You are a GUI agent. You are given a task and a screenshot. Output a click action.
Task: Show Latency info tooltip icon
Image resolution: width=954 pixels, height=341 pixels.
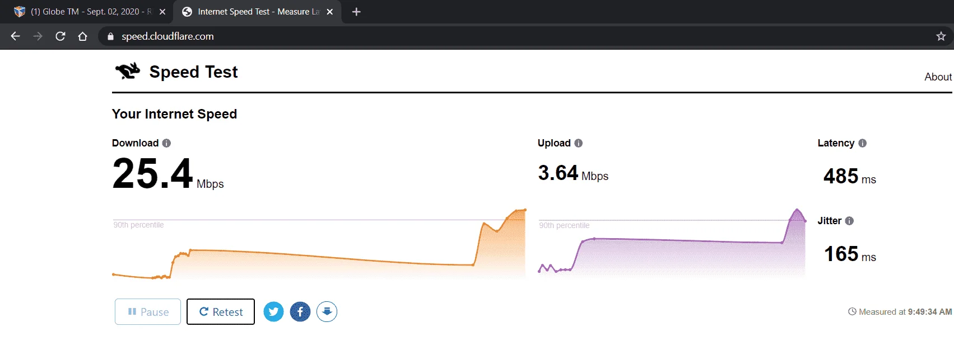(863, 143)
